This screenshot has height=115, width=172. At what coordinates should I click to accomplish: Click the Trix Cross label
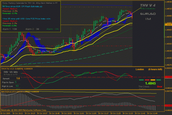tap(144, 87)
